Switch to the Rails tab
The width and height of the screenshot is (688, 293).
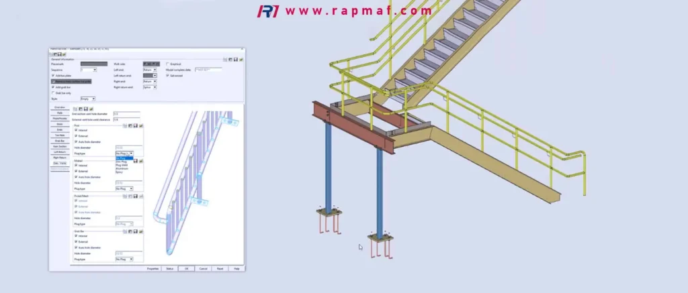click(59, 113)
